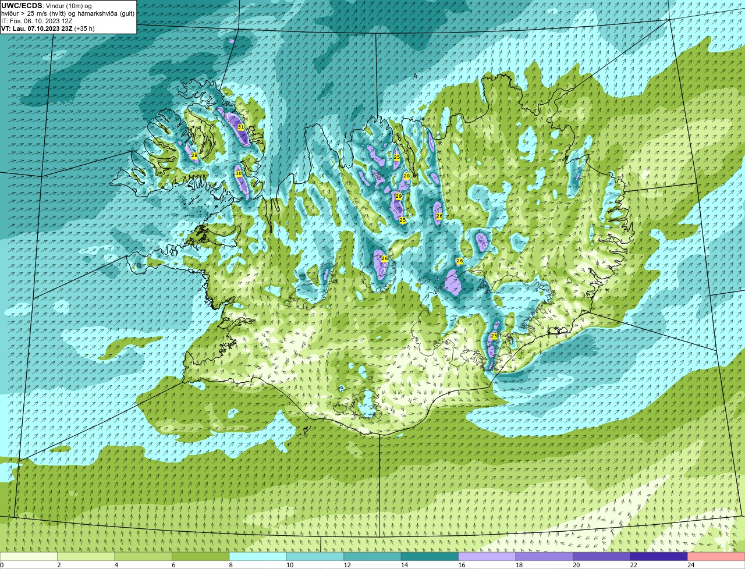Click the legend scale number 20

[576, 565]
